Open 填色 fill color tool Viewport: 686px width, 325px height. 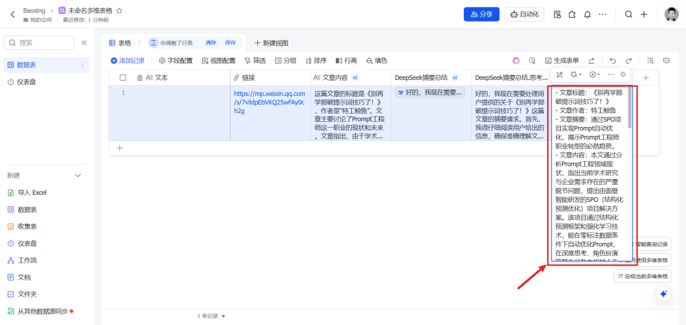[x=377, y=60]
